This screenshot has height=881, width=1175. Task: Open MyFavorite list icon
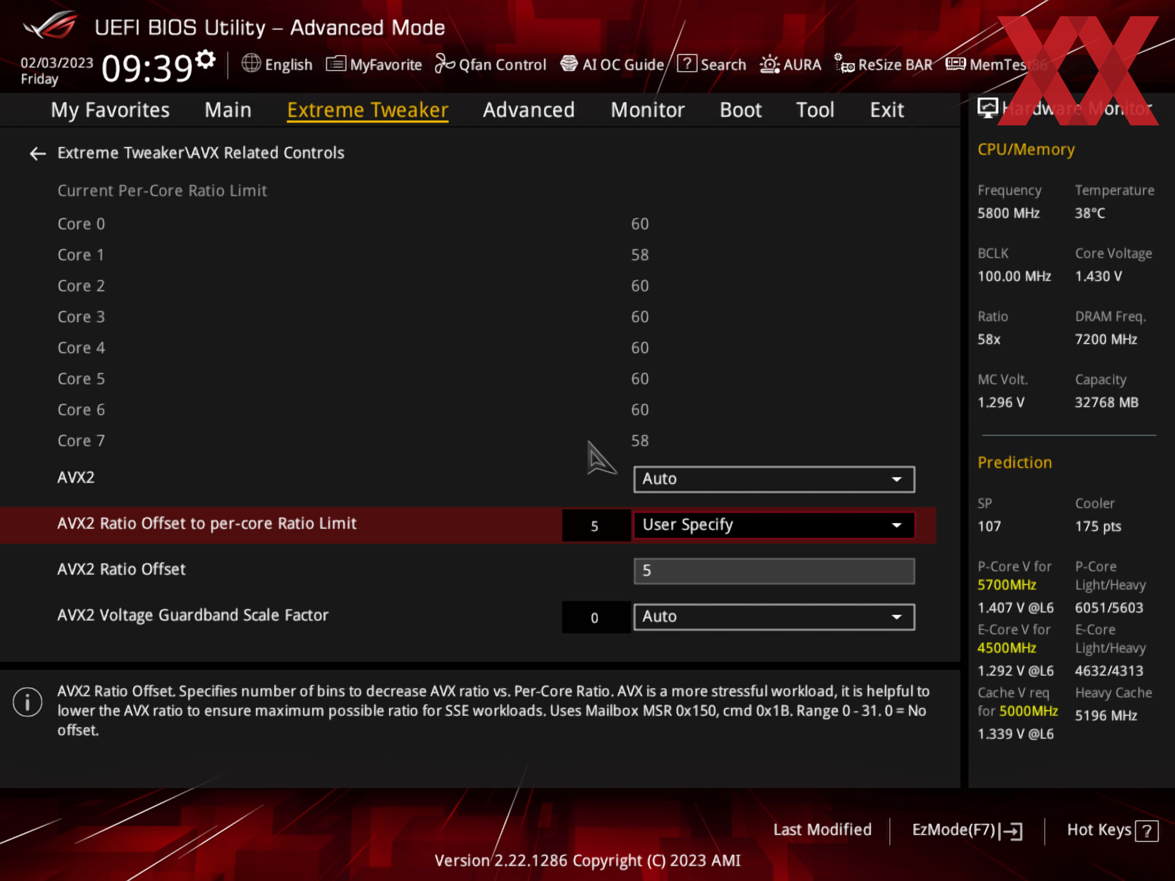(x=336, y=64)
